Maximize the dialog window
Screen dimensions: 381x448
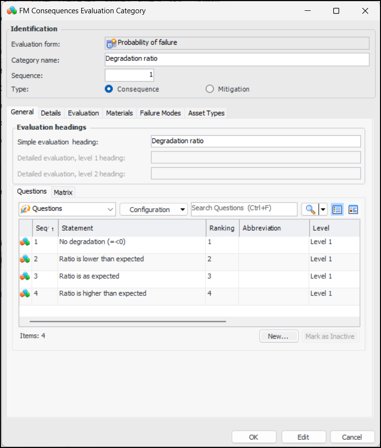point(336,11)
